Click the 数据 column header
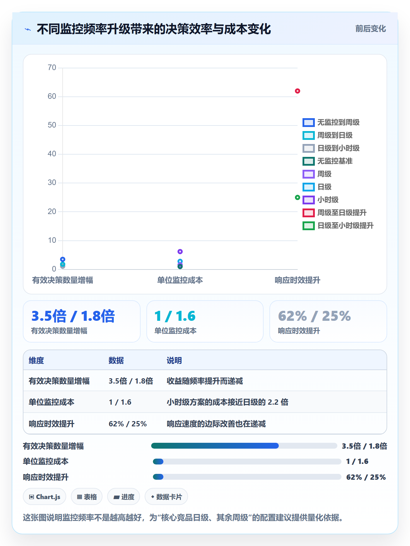 point(116,360)
